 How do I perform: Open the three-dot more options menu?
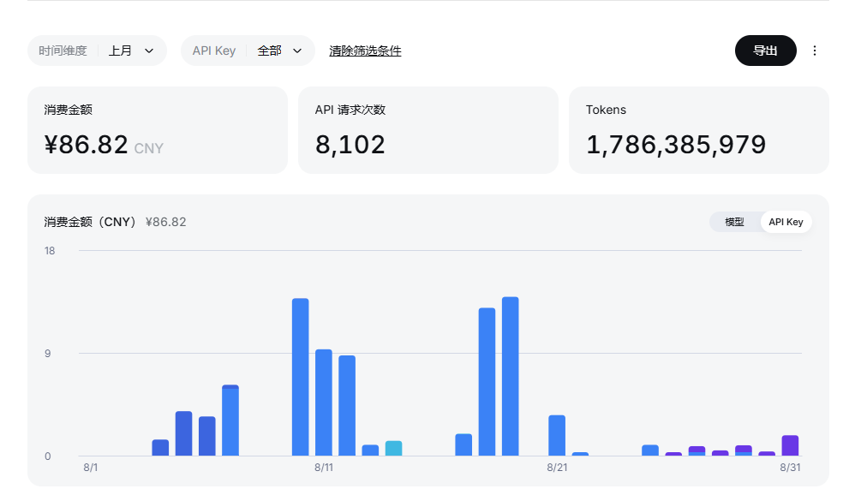click(x=815, y=51)
